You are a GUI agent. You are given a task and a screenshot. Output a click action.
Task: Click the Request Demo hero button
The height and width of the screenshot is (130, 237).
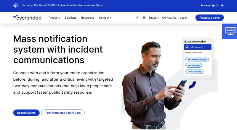pyautogui.click(x=26, y=113)
